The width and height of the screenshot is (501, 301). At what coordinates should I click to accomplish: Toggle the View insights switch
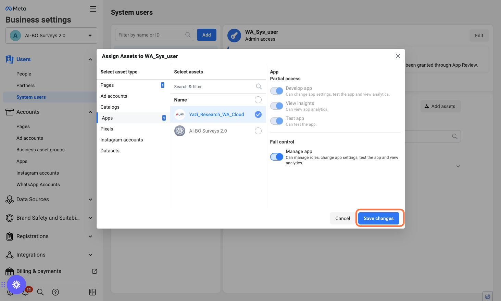(x=277, y=106)
